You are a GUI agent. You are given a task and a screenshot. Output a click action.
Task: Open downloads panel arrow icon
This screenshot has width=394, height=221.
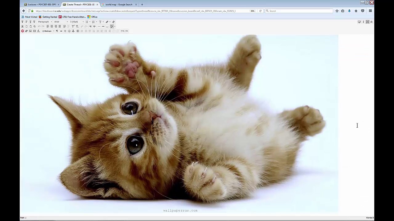[x=349, y=11]
